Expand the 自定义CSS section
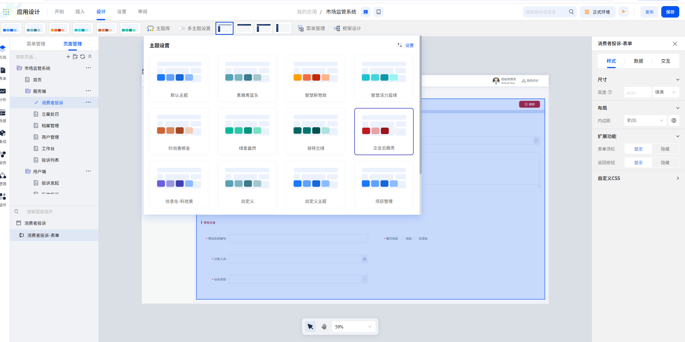This screenshot has width=685, height=342. pos(678,178)
